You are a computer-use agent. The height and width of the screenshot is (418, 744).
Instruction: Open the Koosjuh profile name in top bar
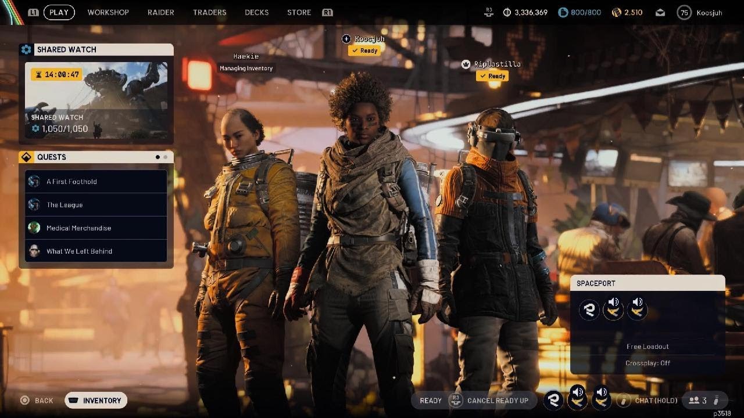tap(709, 12)
